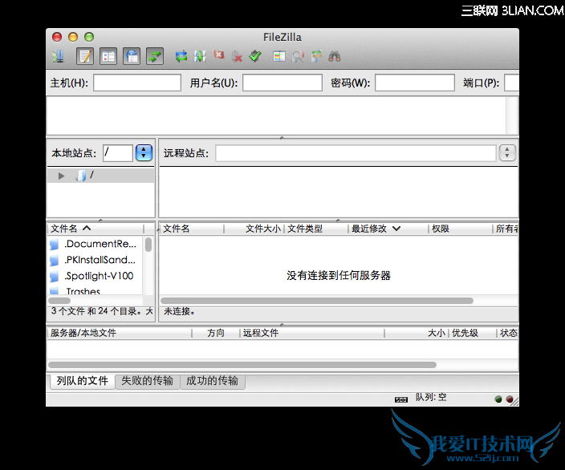Open the Site Manager icon
Image resolution: width=565 pixels, height=470 pixels.
click(x=58, y=56)
